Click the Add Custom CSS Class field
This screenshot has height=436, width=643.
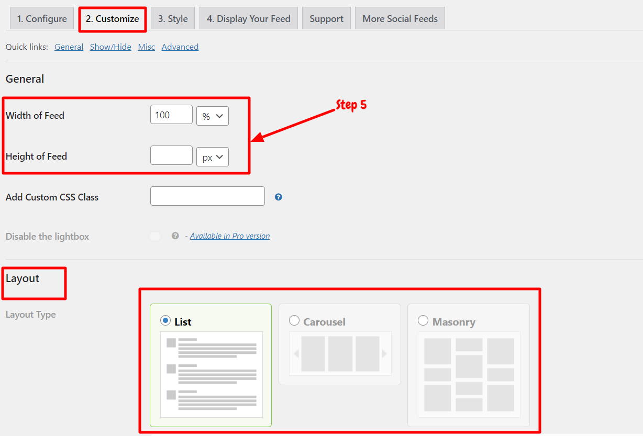point(207,196)
